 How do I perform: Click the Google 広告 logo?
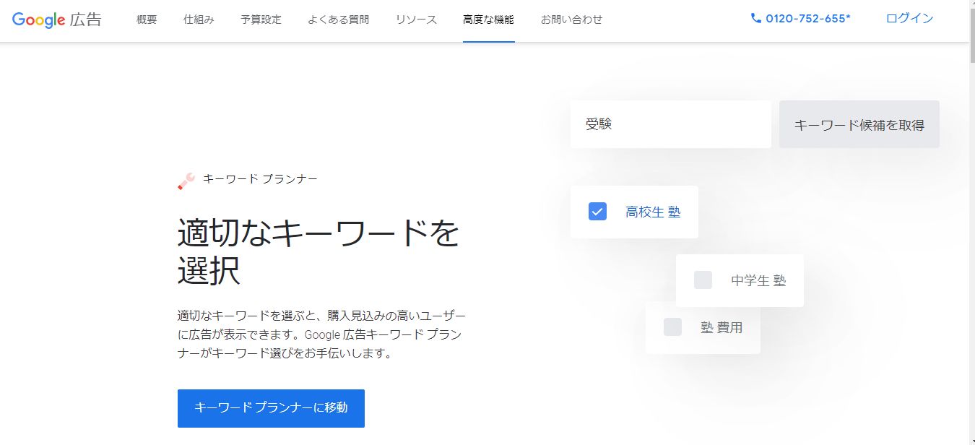(x=57, y=20)
